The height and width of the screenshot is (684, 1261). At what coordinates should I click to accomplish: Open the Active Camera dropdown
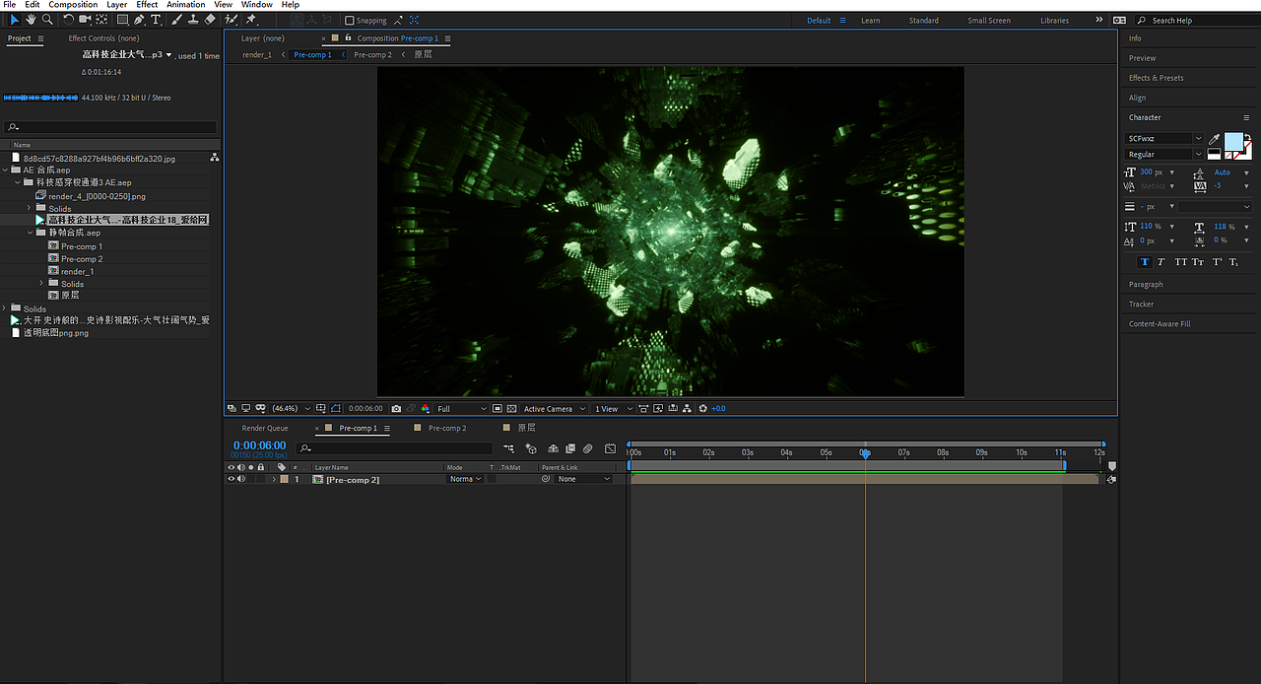(x=554, y=408)
